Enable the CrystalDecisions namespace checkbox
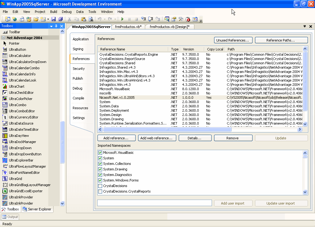The image size is (315, 227). [x=100, y=186]
